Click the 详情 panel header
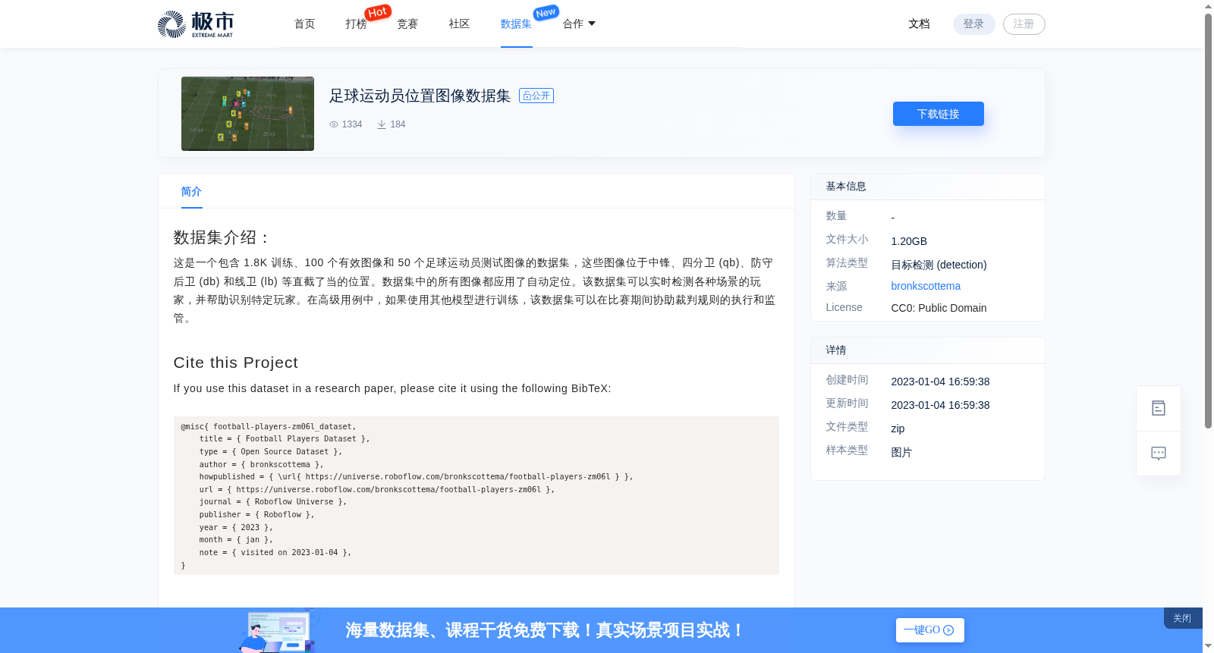1214x653 pixels. pyautogui.click(x=928, y=350)
